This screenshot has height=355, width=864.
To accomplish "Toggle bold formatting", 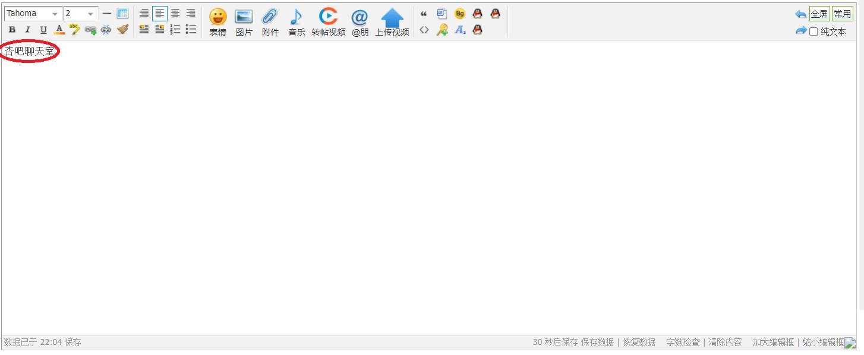I will pos(12,30).
